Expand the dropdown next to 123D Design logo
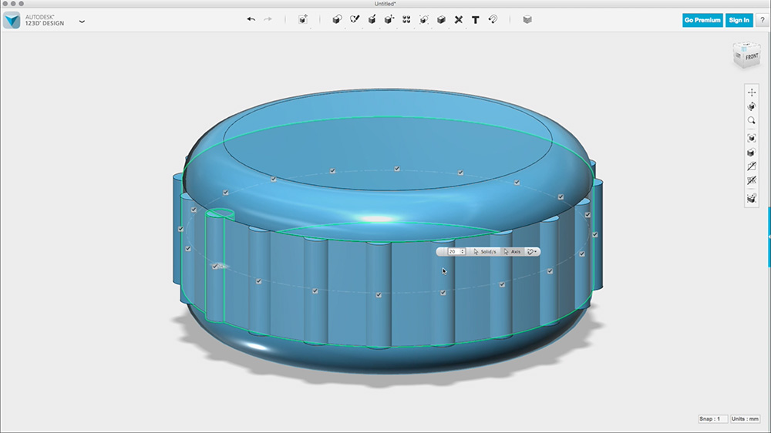The image size is (771, 433). (82, 22)
